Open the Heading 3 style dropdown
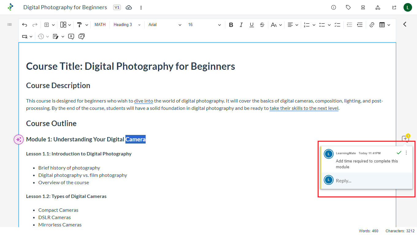 pyautogui.click(x=127, y=25)
